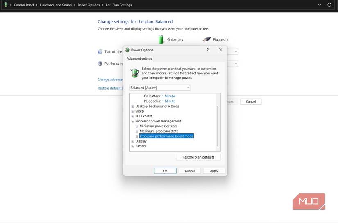This screenshot has height=223, width=338.
Task: Open Change advanced power settings link
Action: coord(110,80)
